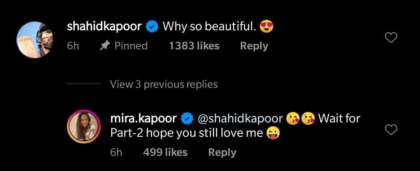Viewport: 420px width, 171px height.
Task: Open shahidkapoor's profile picture
Action: (x=34, y=40)
